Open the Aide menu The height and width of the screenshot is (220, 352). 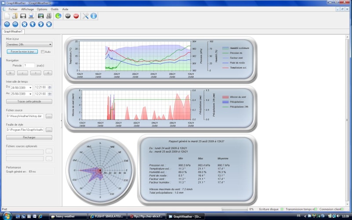pyautogui.click(x=65, y=9)
